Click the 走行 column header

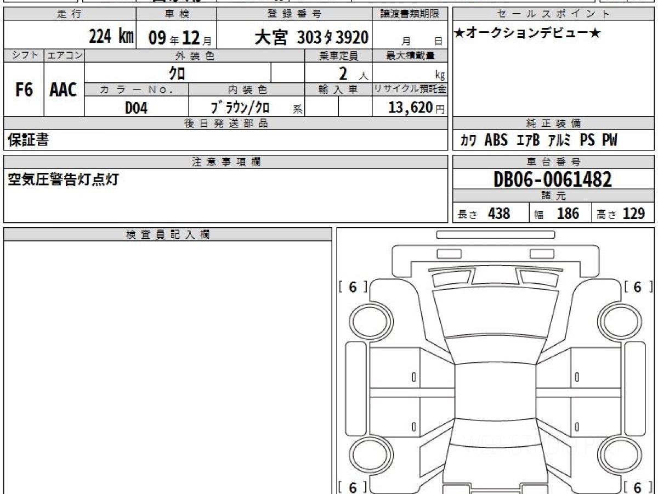coord(69,14)
